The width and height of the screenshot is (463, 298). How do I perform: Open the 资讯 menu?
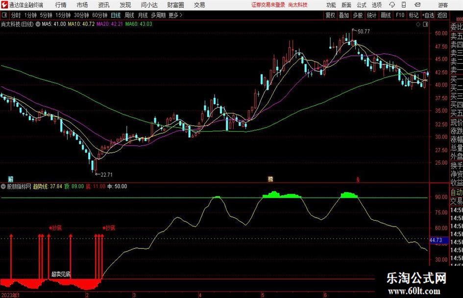pos(104,5)
